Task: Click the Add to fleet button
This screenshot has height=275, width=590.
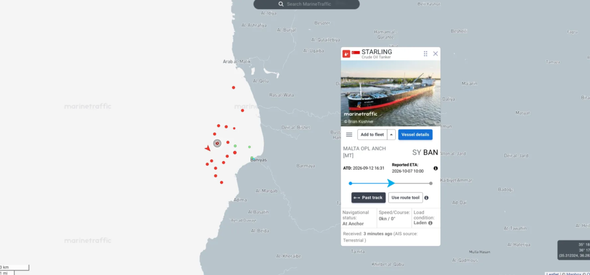Action: point(372,135)
